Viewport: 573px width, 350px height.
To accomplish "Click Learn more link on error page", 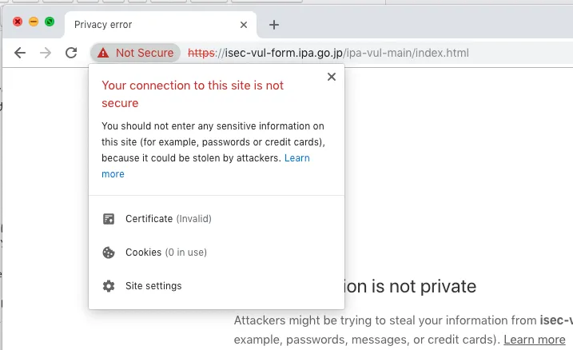I will pyautogui.click(x=534, y=340).
